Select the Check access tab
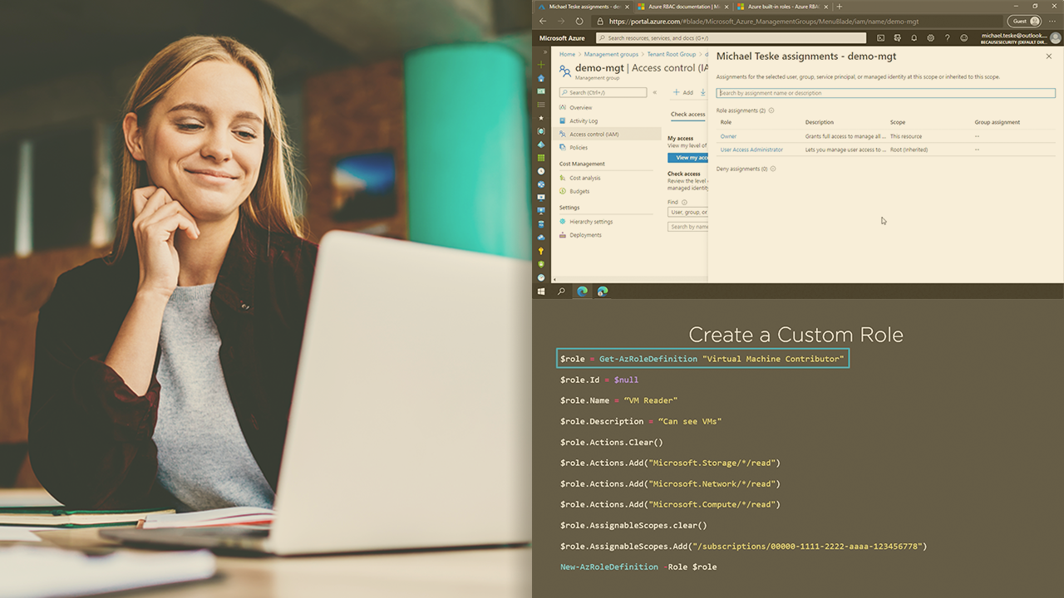 (x=687, y=115)
